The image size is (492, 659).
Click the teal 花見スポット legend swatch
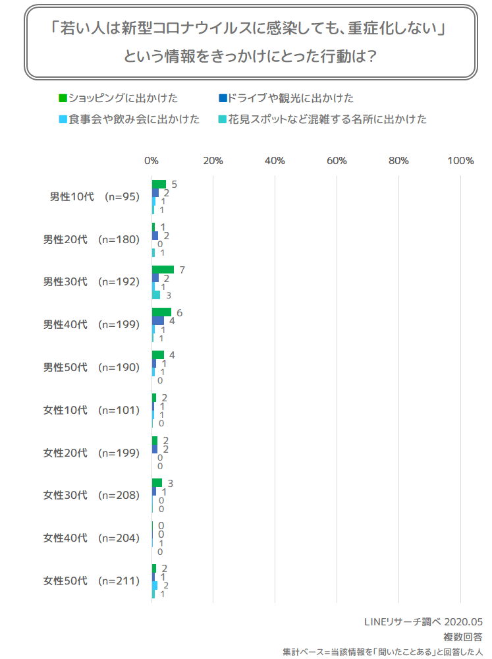pos(223,119)
